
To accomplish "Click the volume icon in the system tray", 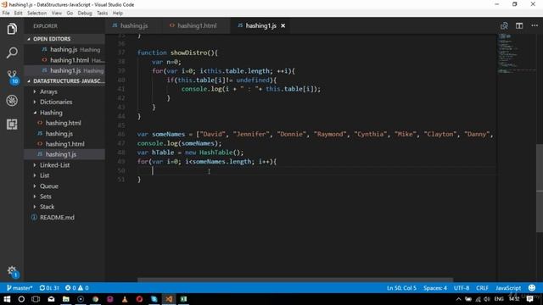I will point(487,299).
